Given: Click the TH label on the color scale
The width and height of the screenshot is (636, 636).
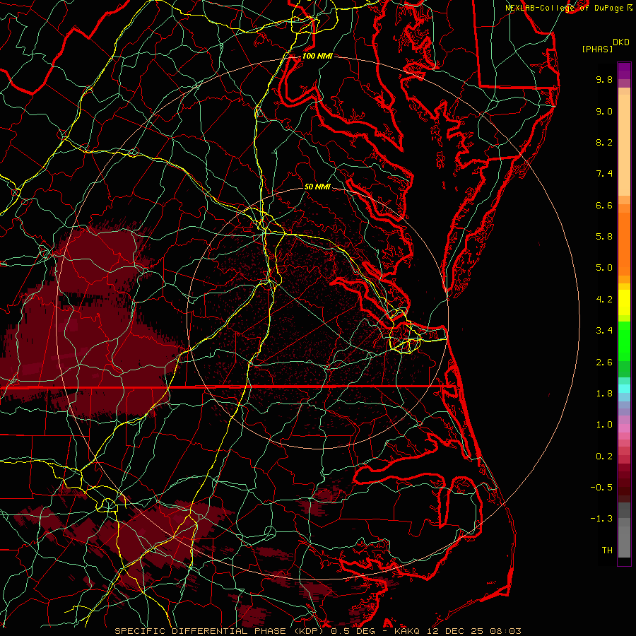Looking at the screenshot, I should 607,550.
